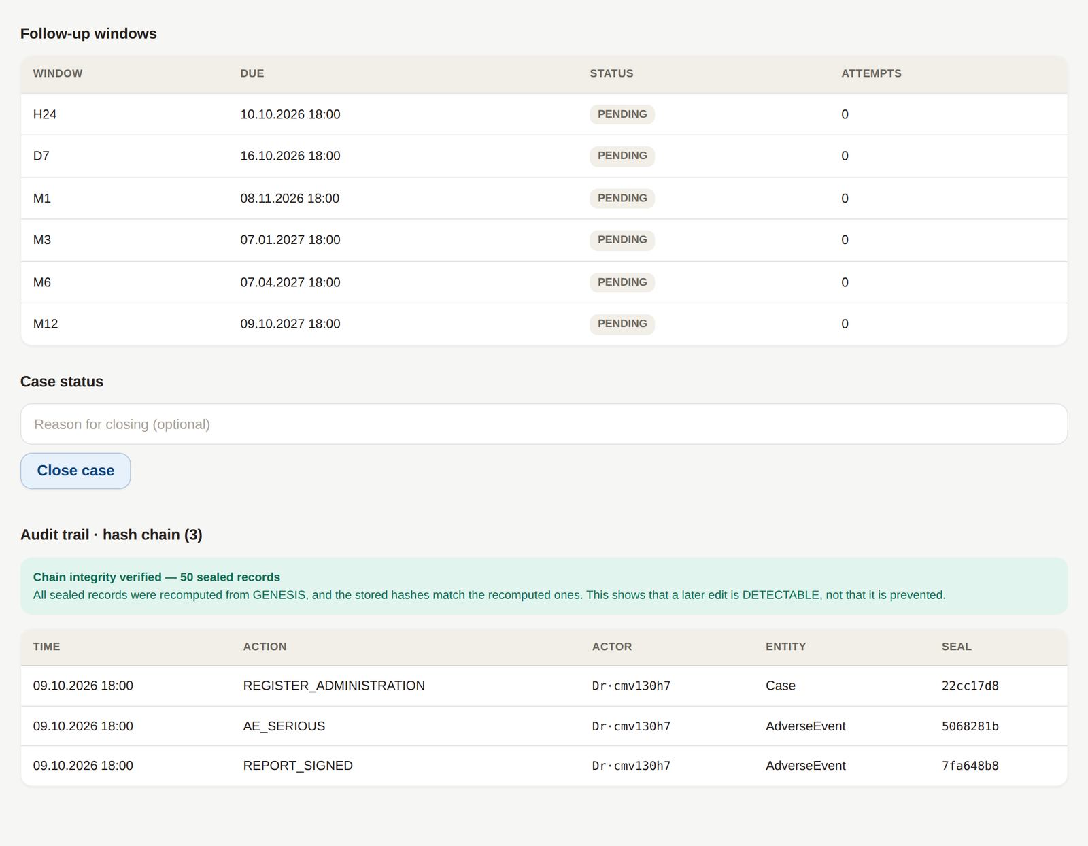Select the H24 window cell
This screenshot has height=846, width=1088.
pyautogui.click(x=45, y=114)
